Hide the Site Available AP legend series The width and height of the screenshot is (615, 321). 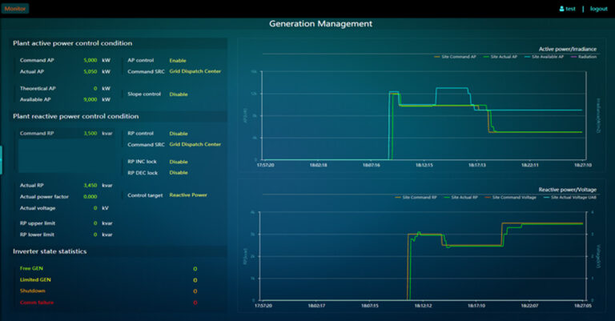pyautogui.click(x=547, y=57)
